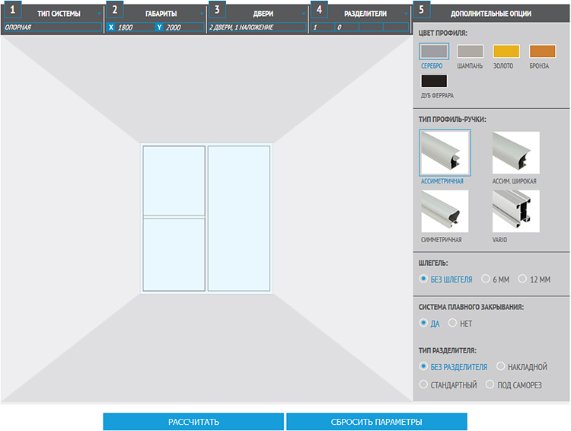
Task: Click the Дуб Феррара color label
Action: (437, 95)
